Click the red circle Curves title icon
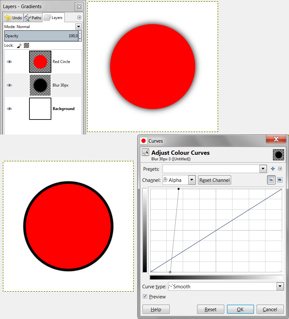289x319 pixels. [144, 141]
